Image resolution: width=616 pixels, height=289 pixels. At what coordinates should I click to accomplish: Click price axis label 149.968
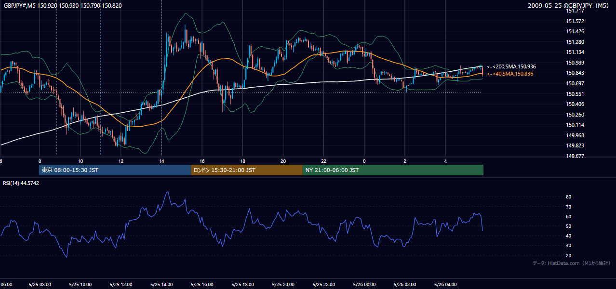[x=576, y=135]
